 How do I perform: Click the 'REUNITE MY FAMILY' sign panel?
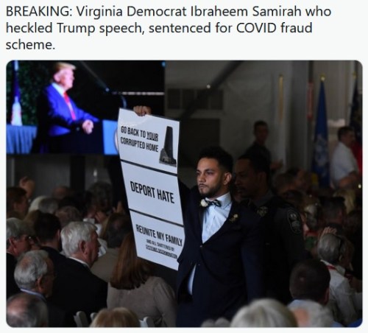[158, 241]
